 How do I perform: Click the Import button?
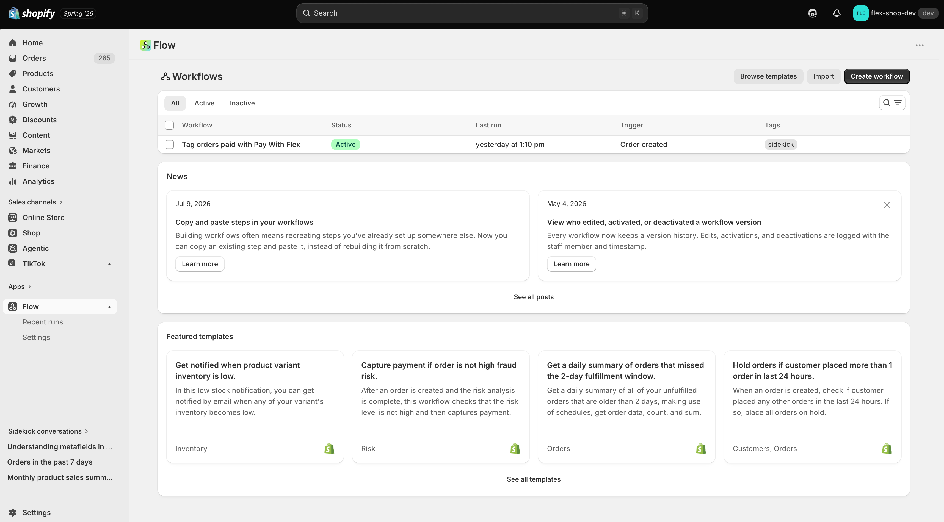pyautogui.click(x=823, y=76)
